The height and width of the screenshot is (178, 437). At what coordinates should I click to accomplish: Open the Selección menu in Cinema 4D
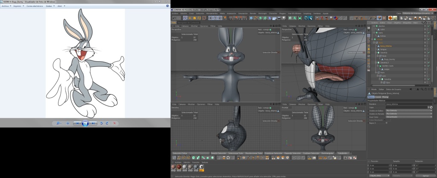tap(200, 13)
